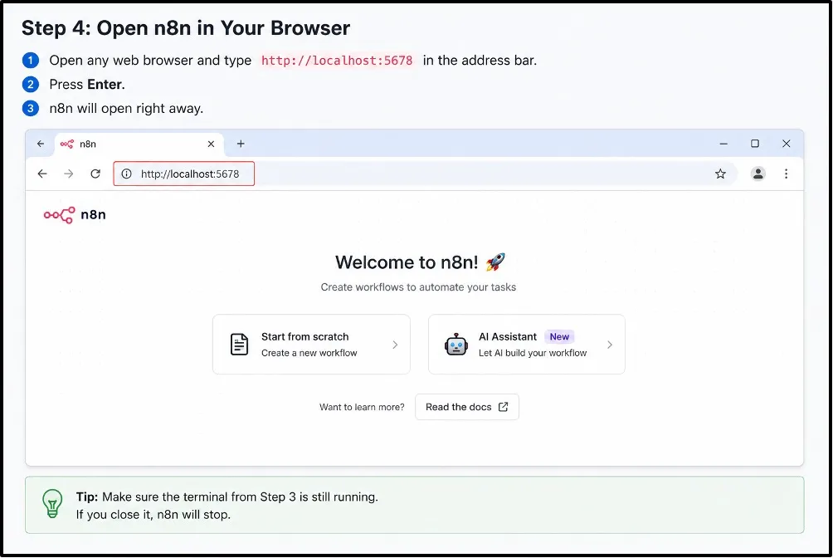This screenshot has width=833, height=558.
Task: Bookmark this page with the star icon
Action: (x=720, y=174)
